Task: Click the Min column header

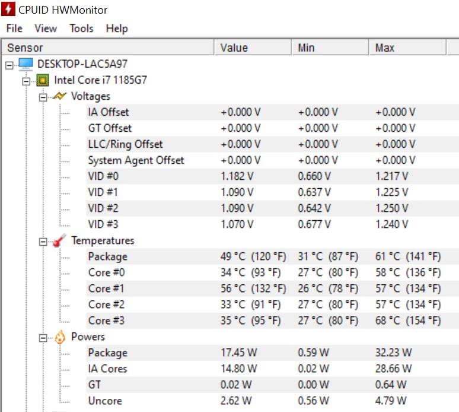Action: (330, 47)
